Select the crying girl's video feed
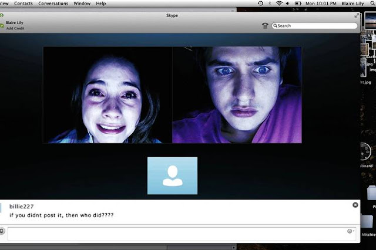 coord(108,95)
